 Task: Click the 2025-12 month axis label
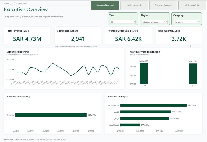point(116,83)
